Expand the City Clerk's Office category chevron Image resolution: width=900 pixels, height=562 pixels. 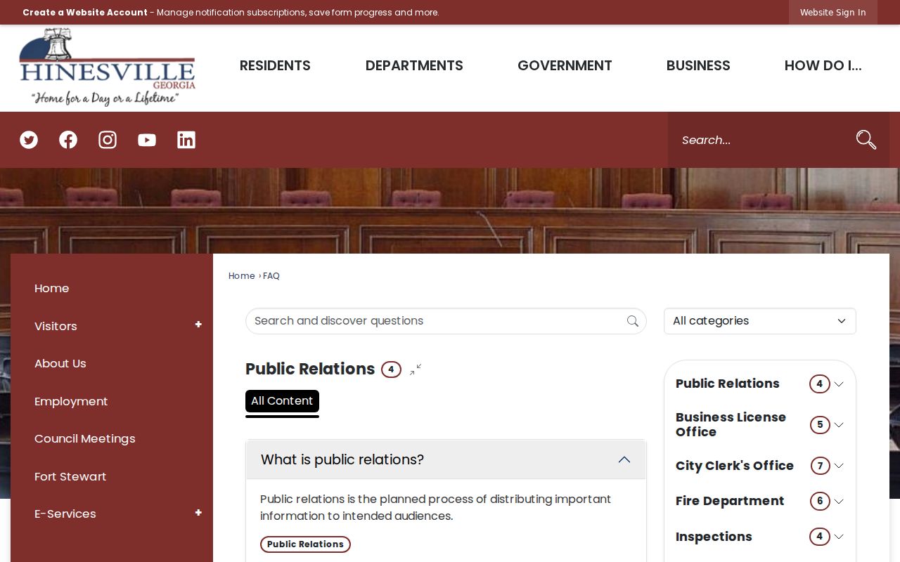(x=839, y=466)
